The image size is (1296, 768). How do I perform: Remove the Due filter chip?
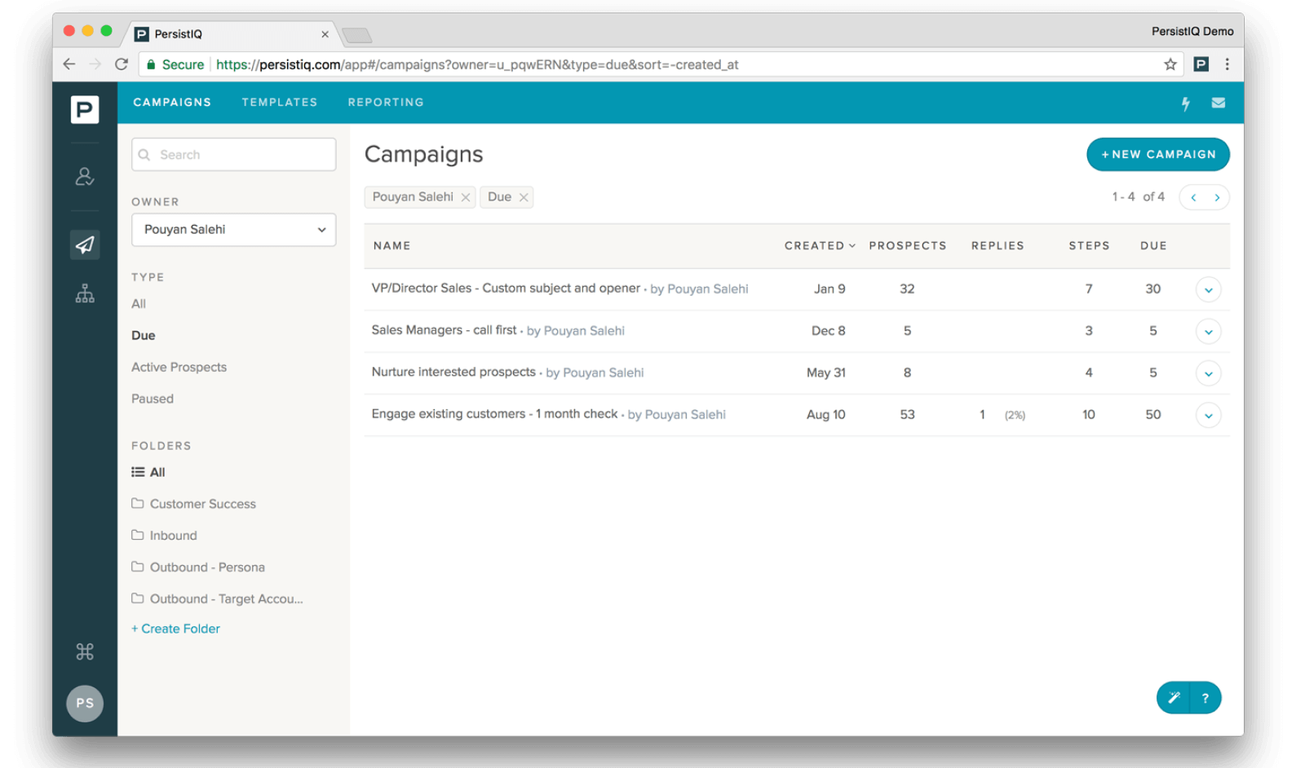point(524,197)
